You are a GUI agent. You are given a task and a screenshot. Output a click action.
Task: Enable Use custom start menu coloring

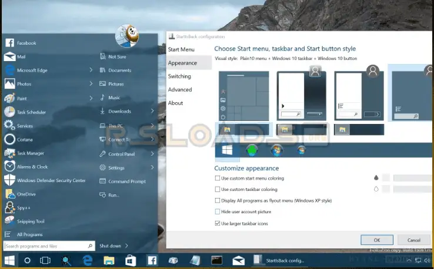click(218, 178)
